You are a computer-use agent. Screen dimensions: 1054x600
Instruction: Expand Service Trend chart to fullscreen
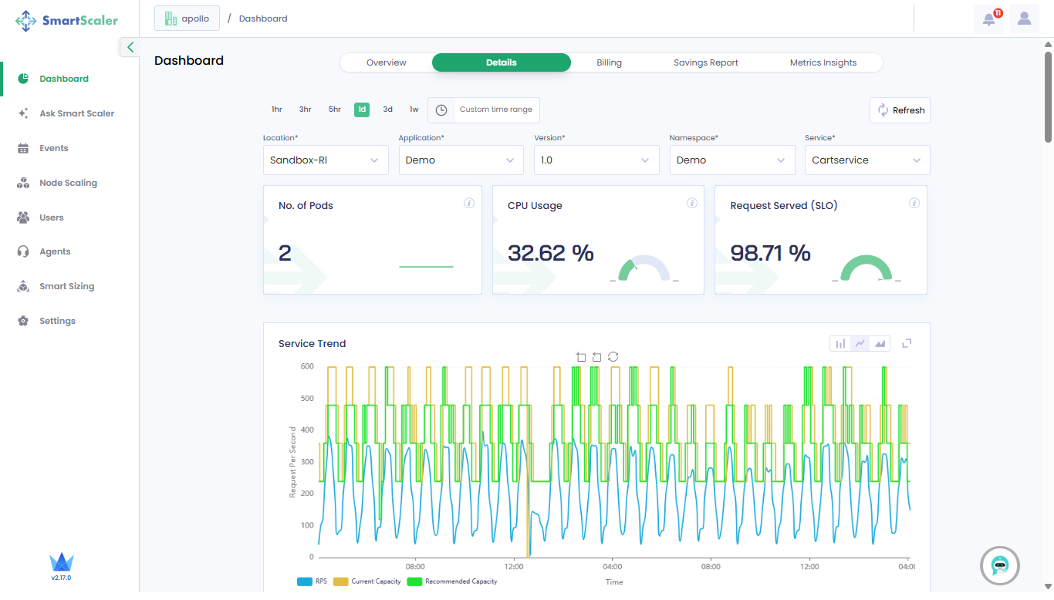click(x=907, y=343)
